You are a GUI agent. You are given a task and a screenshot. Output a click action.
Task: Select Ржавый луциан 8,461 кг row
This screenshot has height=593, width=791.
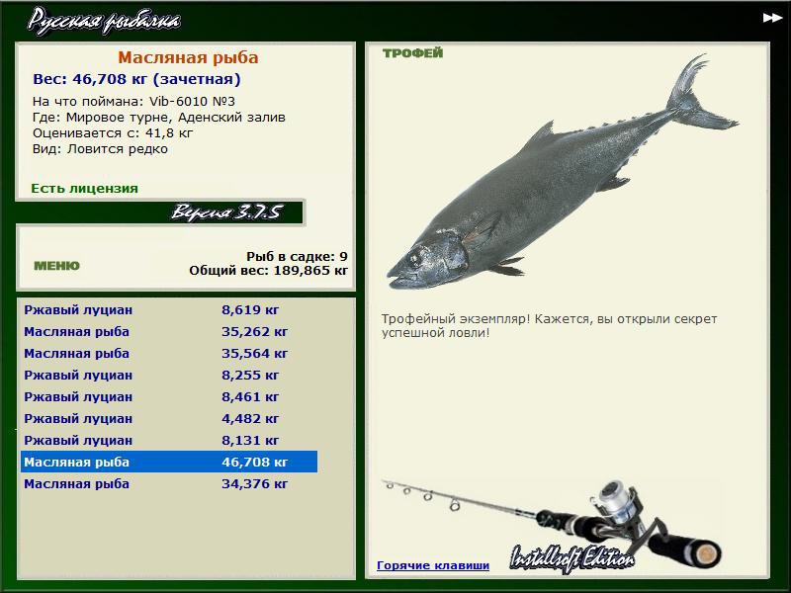(169, 396)
